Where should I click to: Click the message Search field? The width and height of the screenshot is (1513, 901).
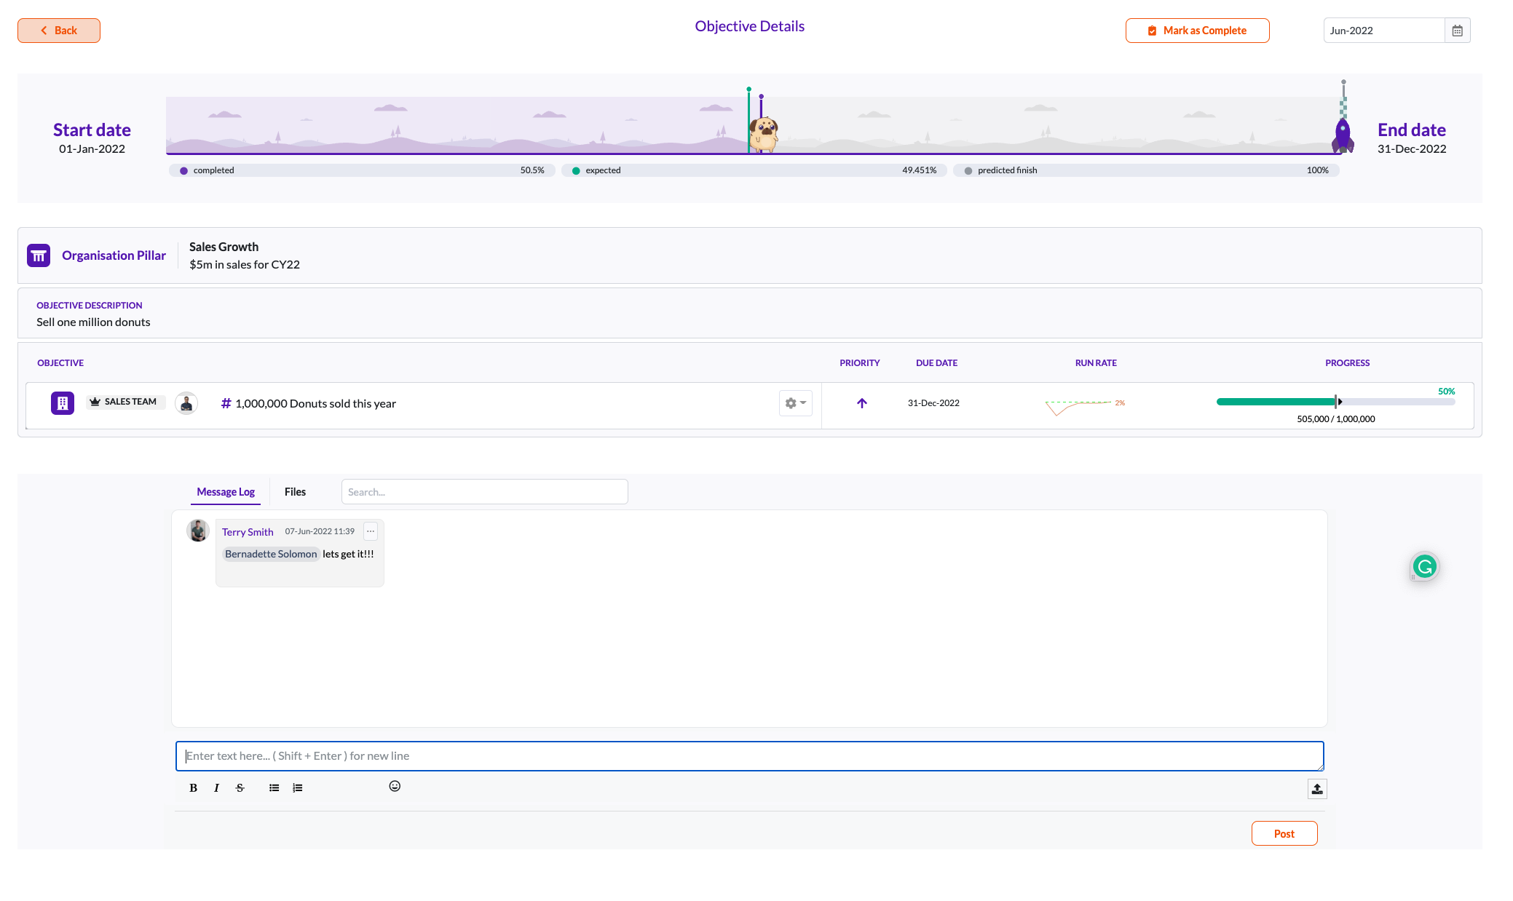(484, 492)
